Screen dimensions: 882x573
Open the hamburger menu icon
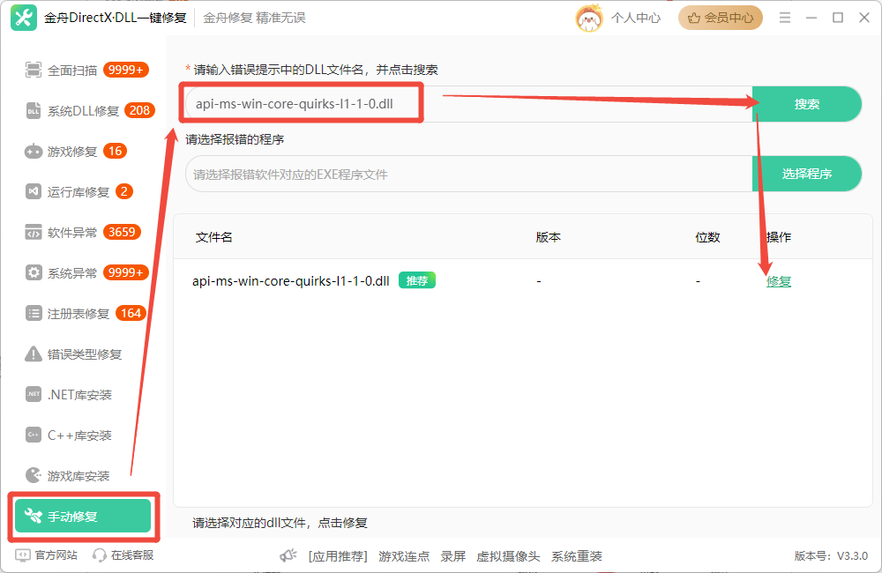[785, 18]
